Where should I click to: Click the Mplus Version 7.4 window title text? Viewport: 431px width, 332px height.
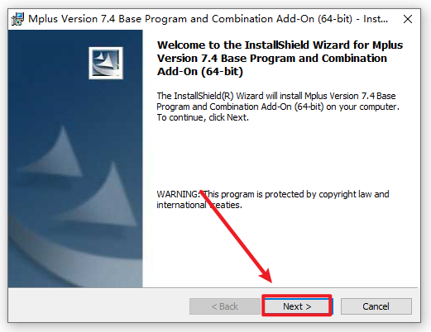[208, 19]
